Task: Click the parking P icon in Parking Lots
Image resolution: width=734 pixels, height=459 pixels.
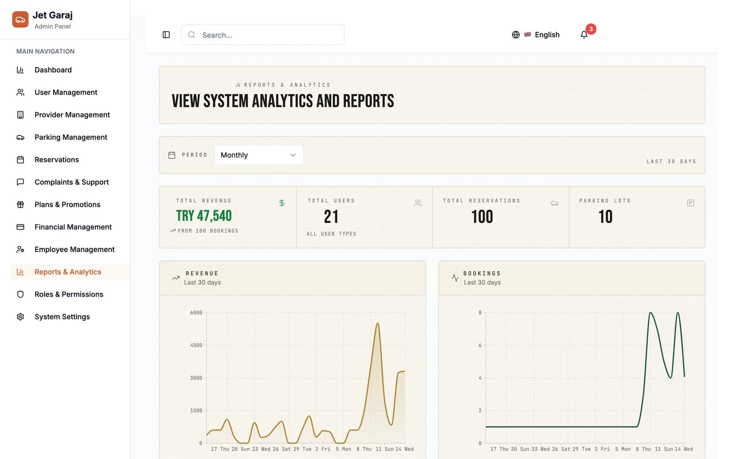Action: pos(690,203)
